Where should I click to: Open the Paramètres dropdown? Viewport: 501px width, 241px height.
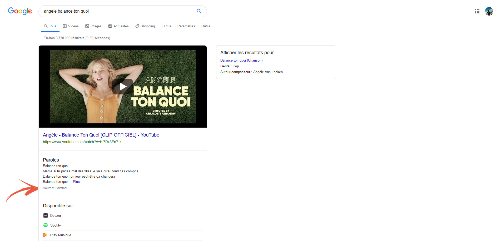point(186,26)
